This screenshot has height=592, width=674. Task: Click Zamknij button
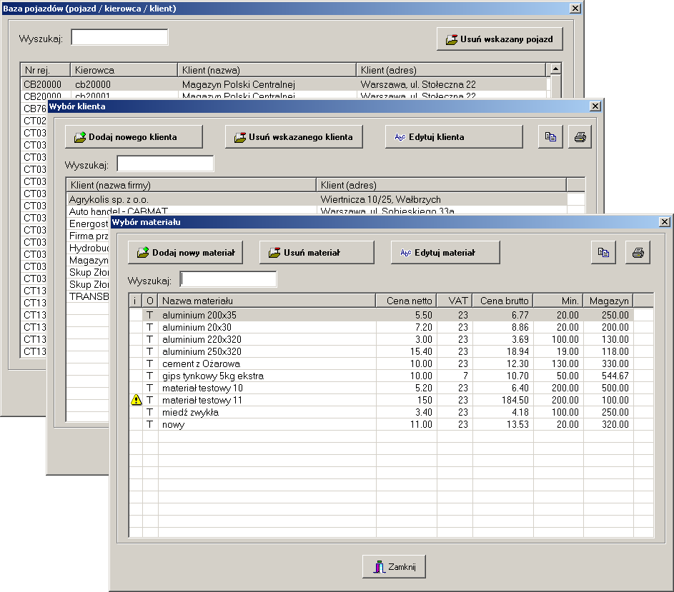[394, 567]
